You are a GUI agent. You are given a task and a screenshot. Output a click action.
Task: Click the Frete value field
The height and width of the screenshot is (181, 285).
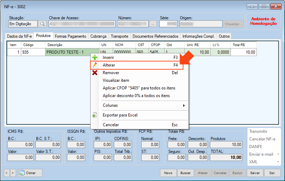coord(176,145)
